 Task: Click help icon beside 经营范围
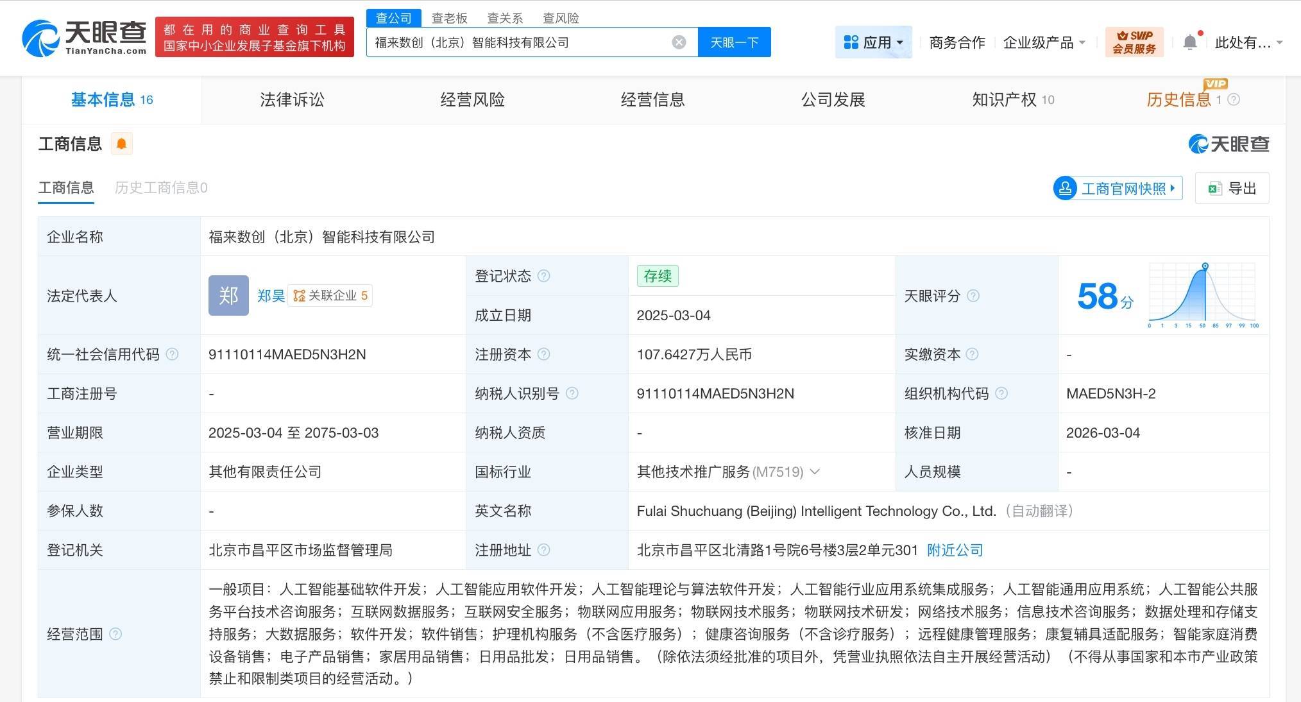click(115, 634)
